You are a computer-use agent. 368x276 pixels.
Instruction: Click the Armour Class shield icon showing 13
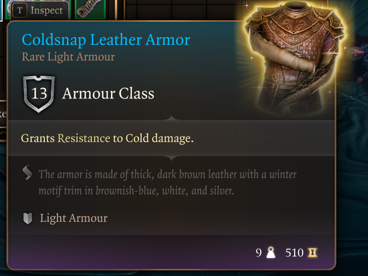click(39, 94)
